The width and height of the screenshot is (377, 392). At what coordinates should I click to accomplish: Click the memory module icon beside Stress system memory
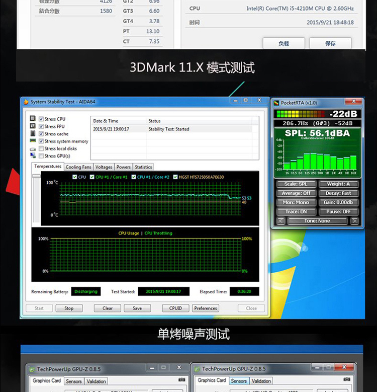click(33, 140)
